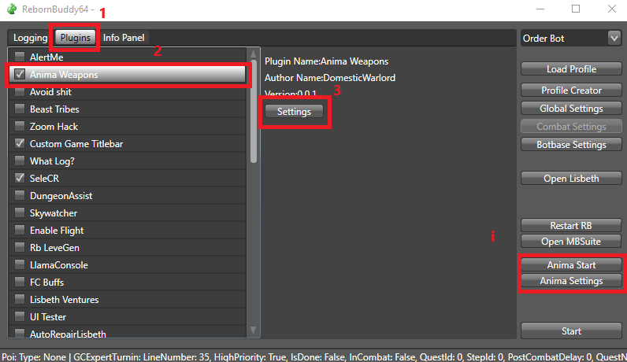The width and height of the screenshot is (627, 362).
Task: Open Global Settings
Action: 571,109
